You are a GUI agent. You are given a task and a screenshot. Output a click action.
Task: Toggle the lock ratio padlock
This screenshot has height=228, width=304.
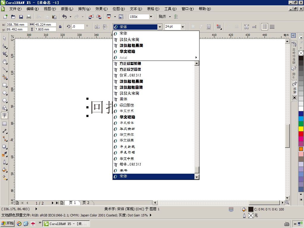point(60,27)
